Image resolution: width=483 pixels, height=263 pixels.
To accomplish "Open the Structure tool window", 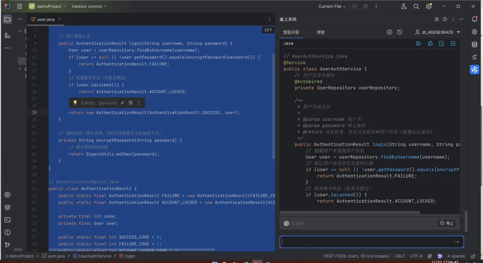I will coord(7,35).
